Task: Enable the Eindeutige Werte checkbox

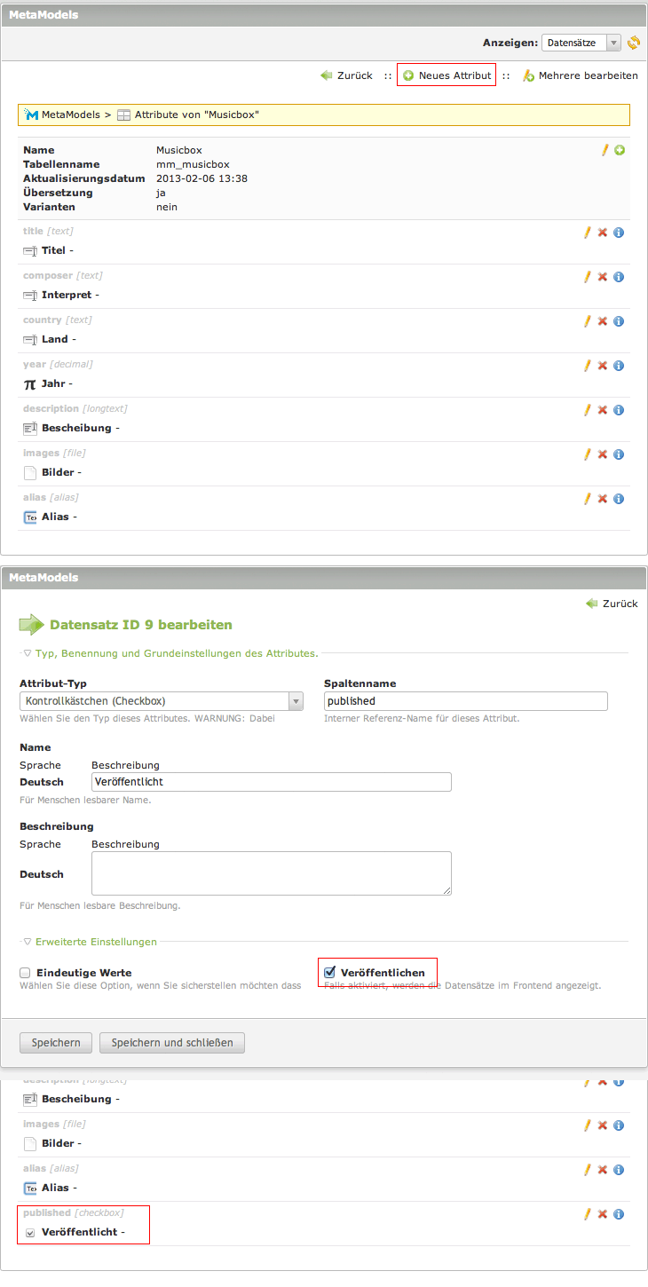Action: [26, 973]
